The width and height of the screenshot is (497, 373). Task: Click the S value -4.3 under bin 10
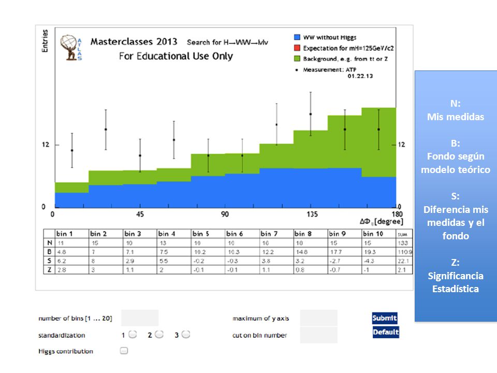pos(369,261)
